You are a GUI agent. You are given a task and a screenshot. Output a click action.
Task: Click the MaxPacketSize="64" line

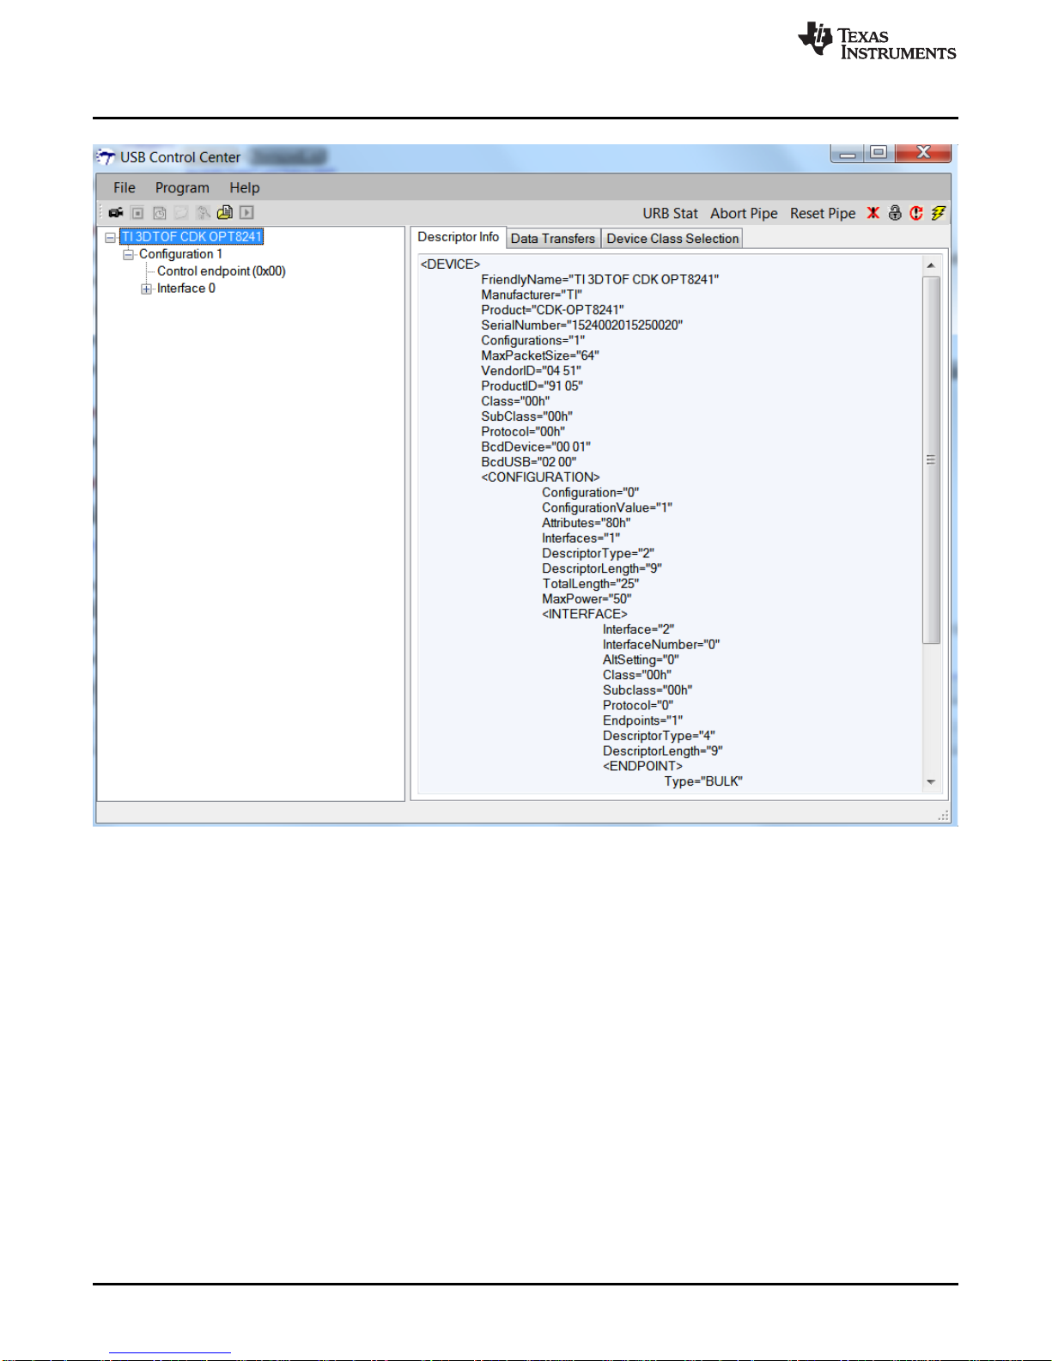(x=540, y=355)
